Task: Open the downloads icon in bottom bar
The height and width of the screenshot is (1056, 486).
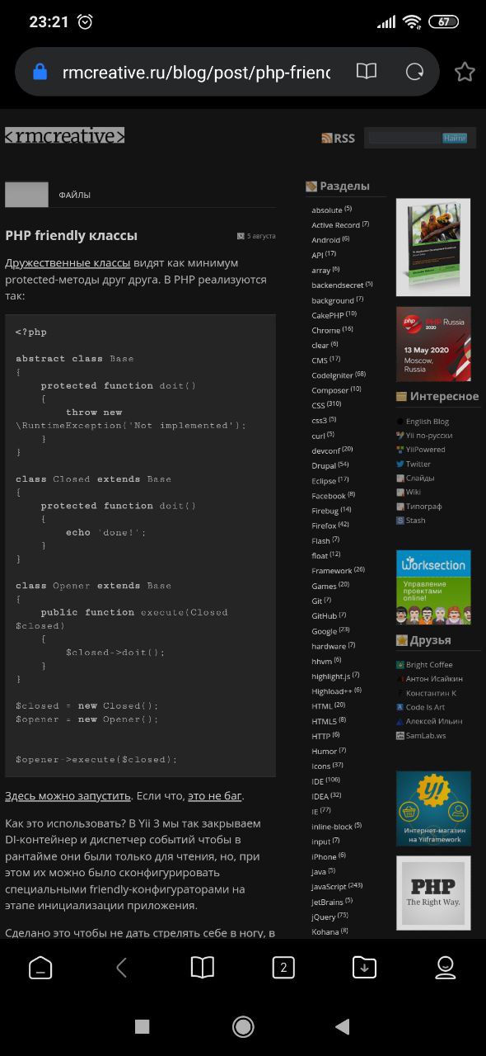Action: click(364, 967)
